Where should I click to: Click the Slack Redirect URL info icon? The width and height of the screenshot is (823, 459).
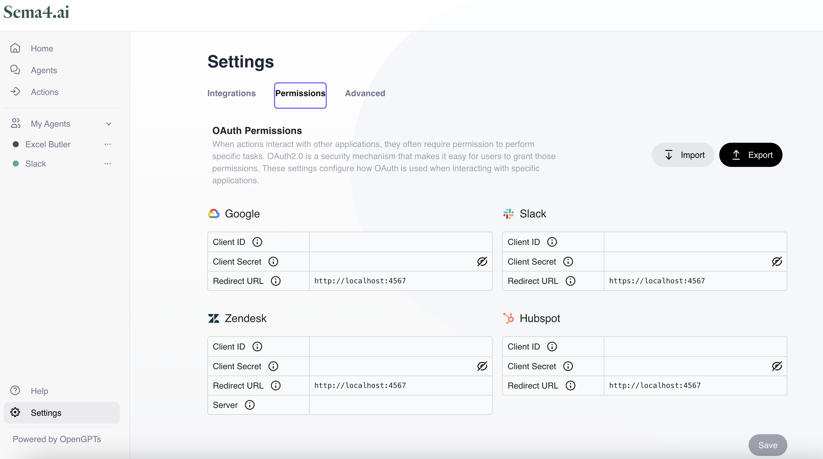pos(571,281)
